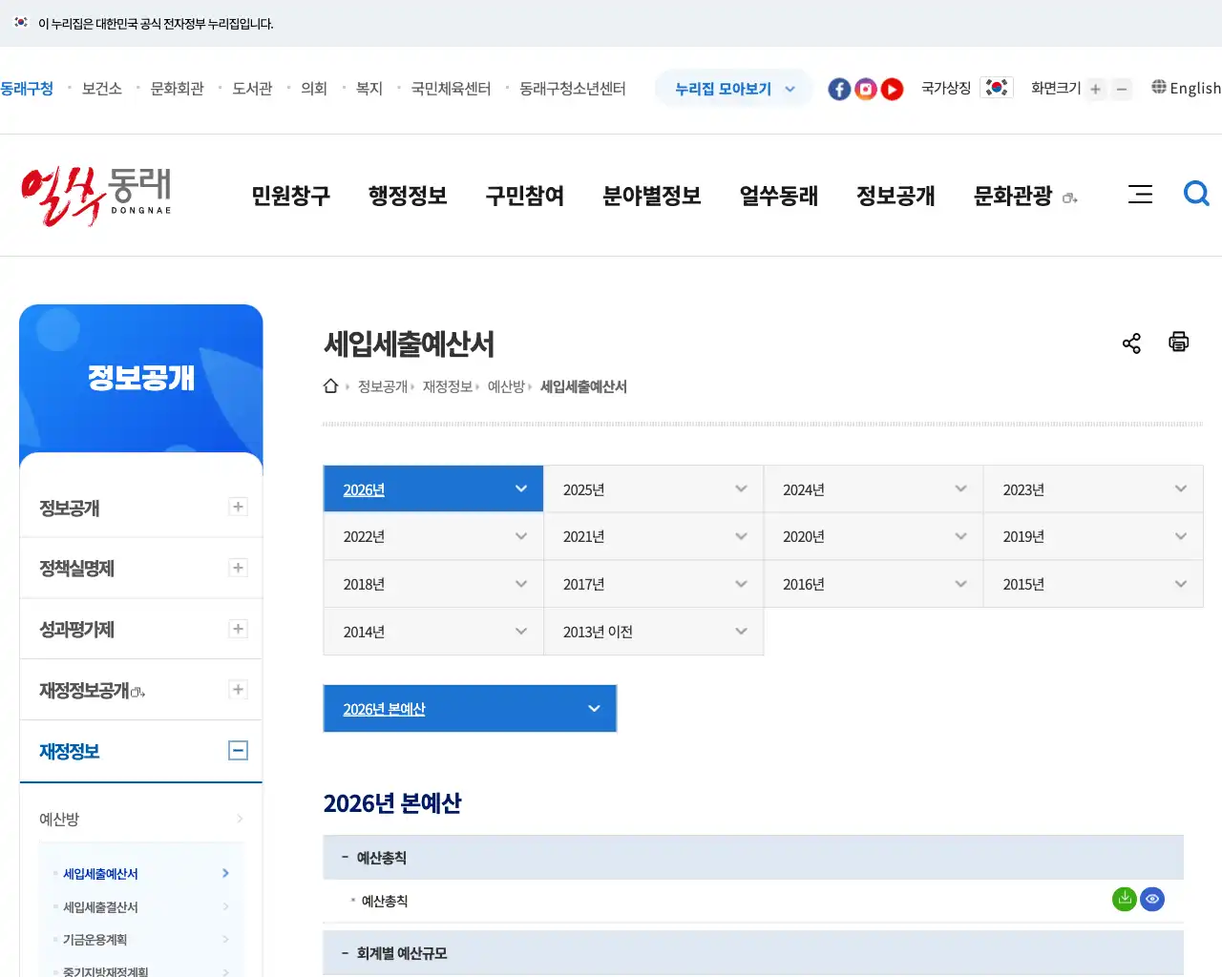Click 예산방 in the breadcrumb
This screenshot has width=1222, height=977.
tap(506, 386)
